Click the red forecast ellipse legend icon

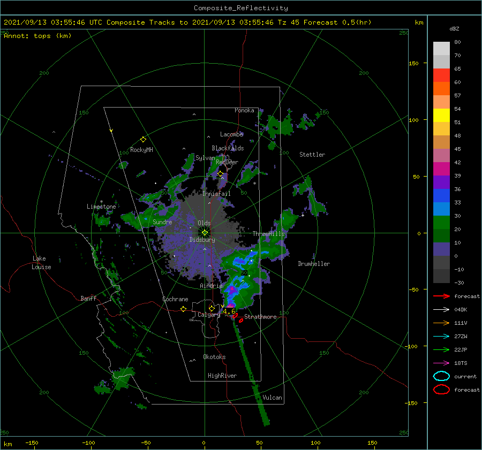click(441, 390)
